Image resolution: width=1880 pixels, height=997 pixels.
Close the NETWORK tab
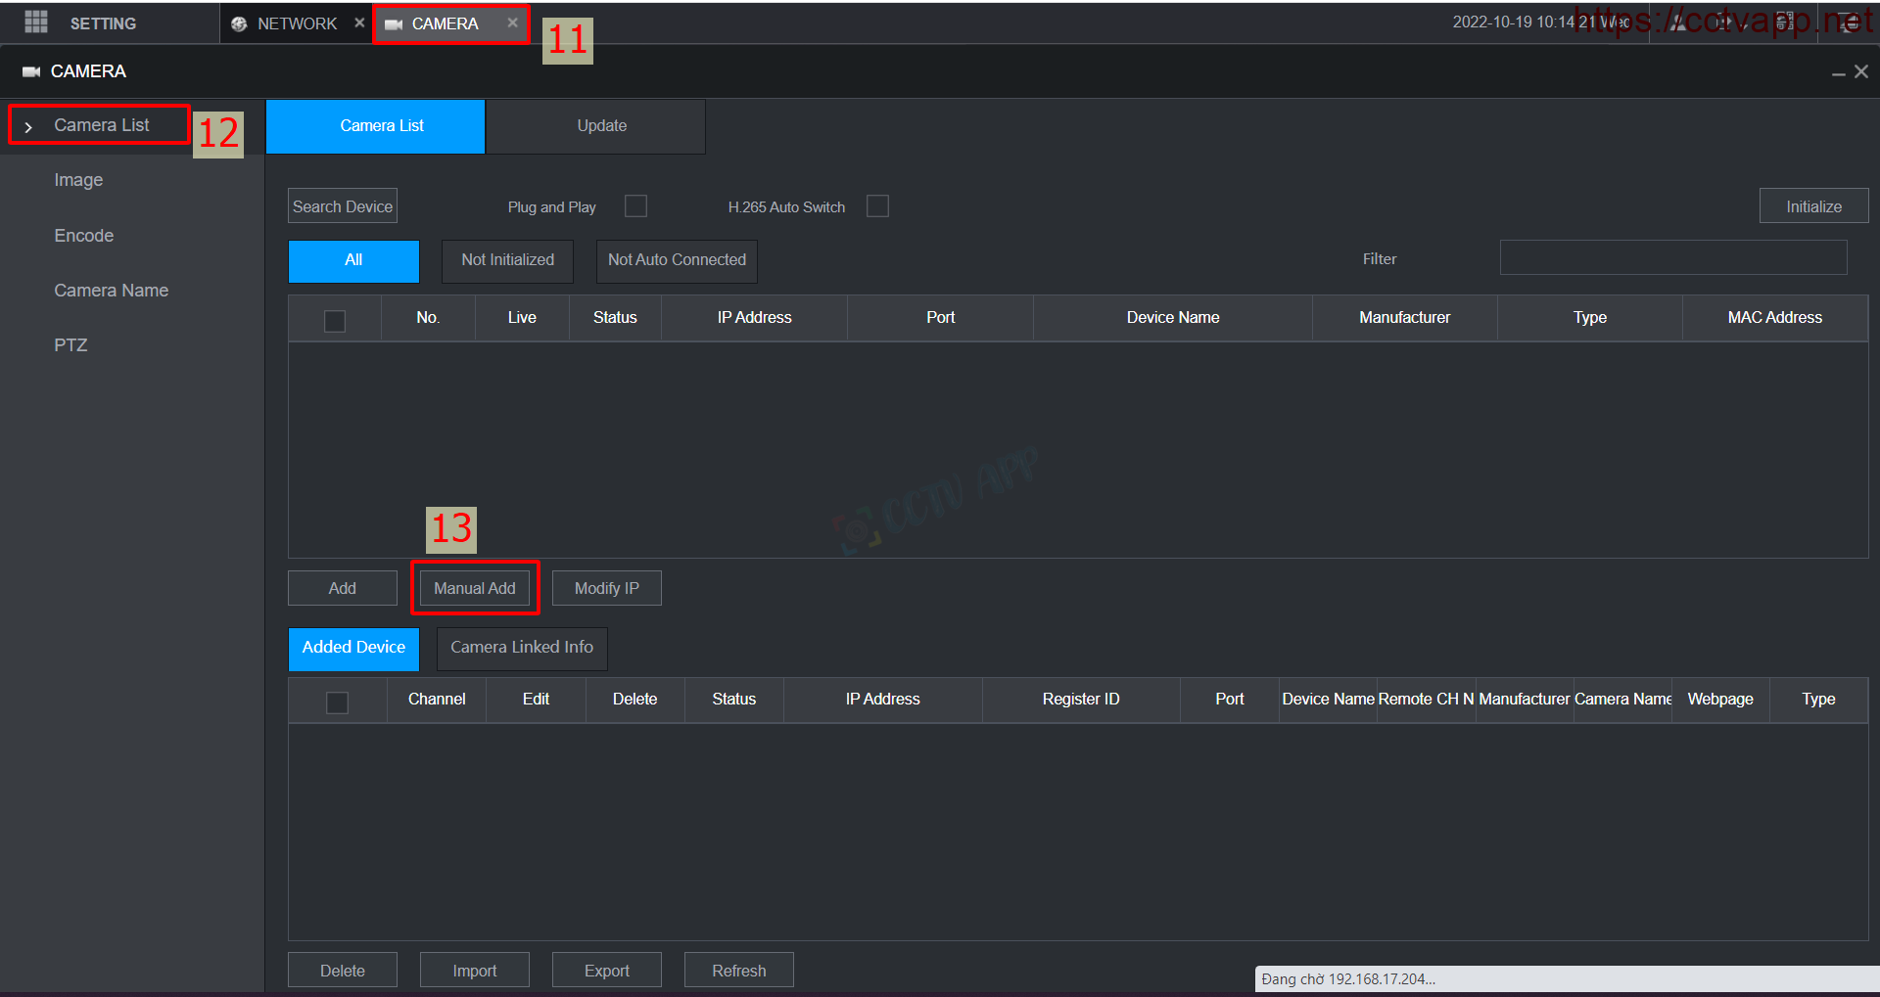(x=359, y=23)
